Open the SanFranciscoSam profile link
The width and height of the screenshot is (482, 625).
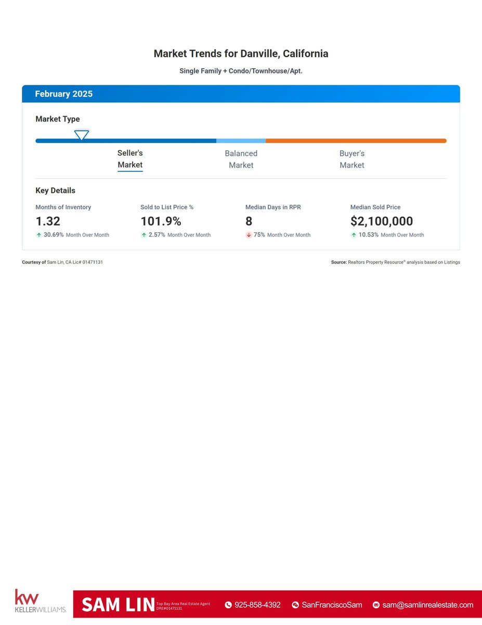tap(332, 605)
